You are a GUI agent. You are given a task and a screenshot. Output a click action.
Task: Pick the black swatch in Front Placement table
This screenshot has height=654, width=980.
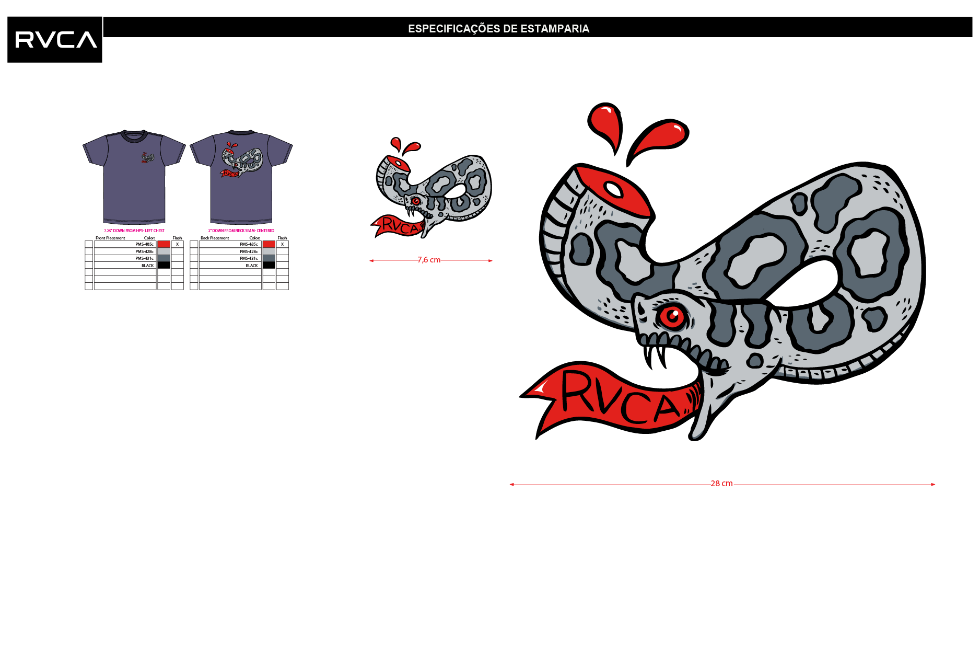[x=164, y=266]
